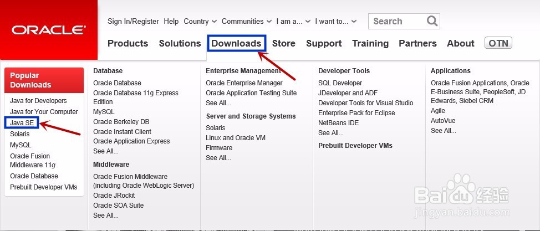Click the Oracle logo
This screenshot has height=231, width=540.
click(x=49, y=30)
